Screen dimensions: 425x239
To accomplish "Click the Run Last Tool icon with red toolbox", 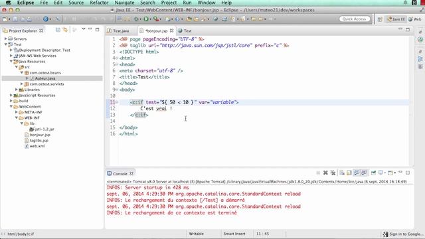I will coord(156,19).
